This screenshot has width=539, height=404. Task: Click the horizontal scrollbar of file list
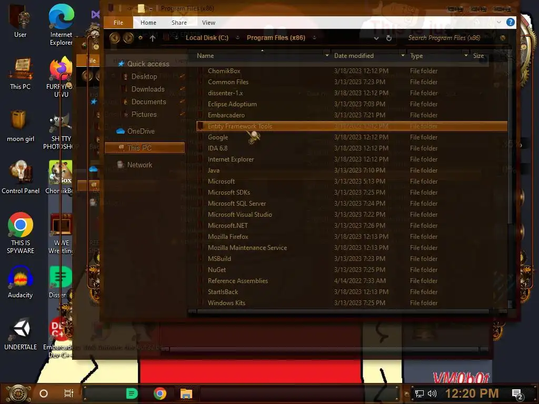pos(343,311)
